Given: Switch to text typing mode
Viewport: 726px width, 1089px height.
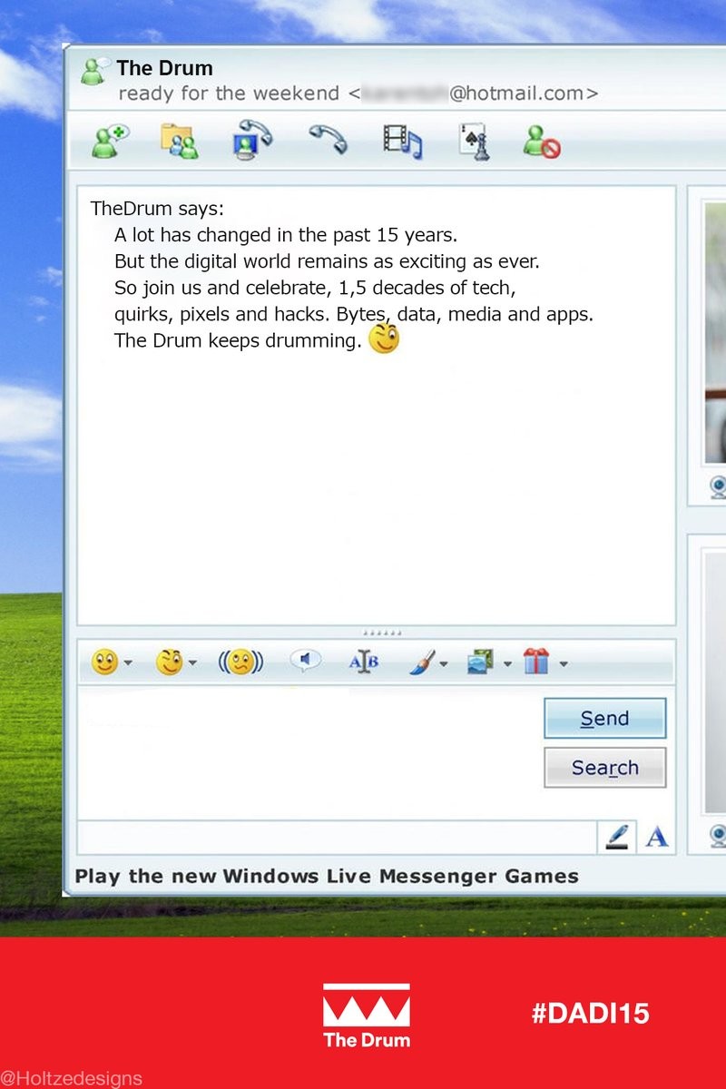Looking at the screenshot, I should (657, 837).
